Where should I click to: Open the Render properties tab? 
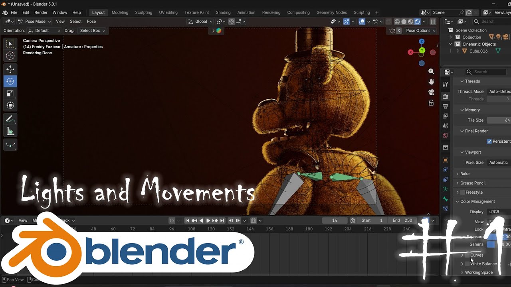tap(446, 96)
